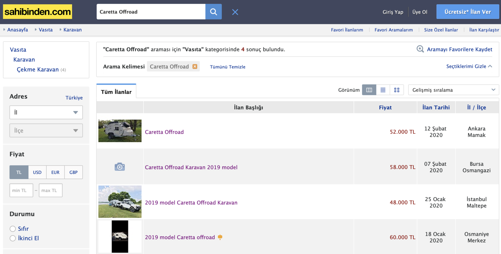The image size is (501, 254).
Task: Sort by İlan Tarihi column header
Action: (436, 107)
